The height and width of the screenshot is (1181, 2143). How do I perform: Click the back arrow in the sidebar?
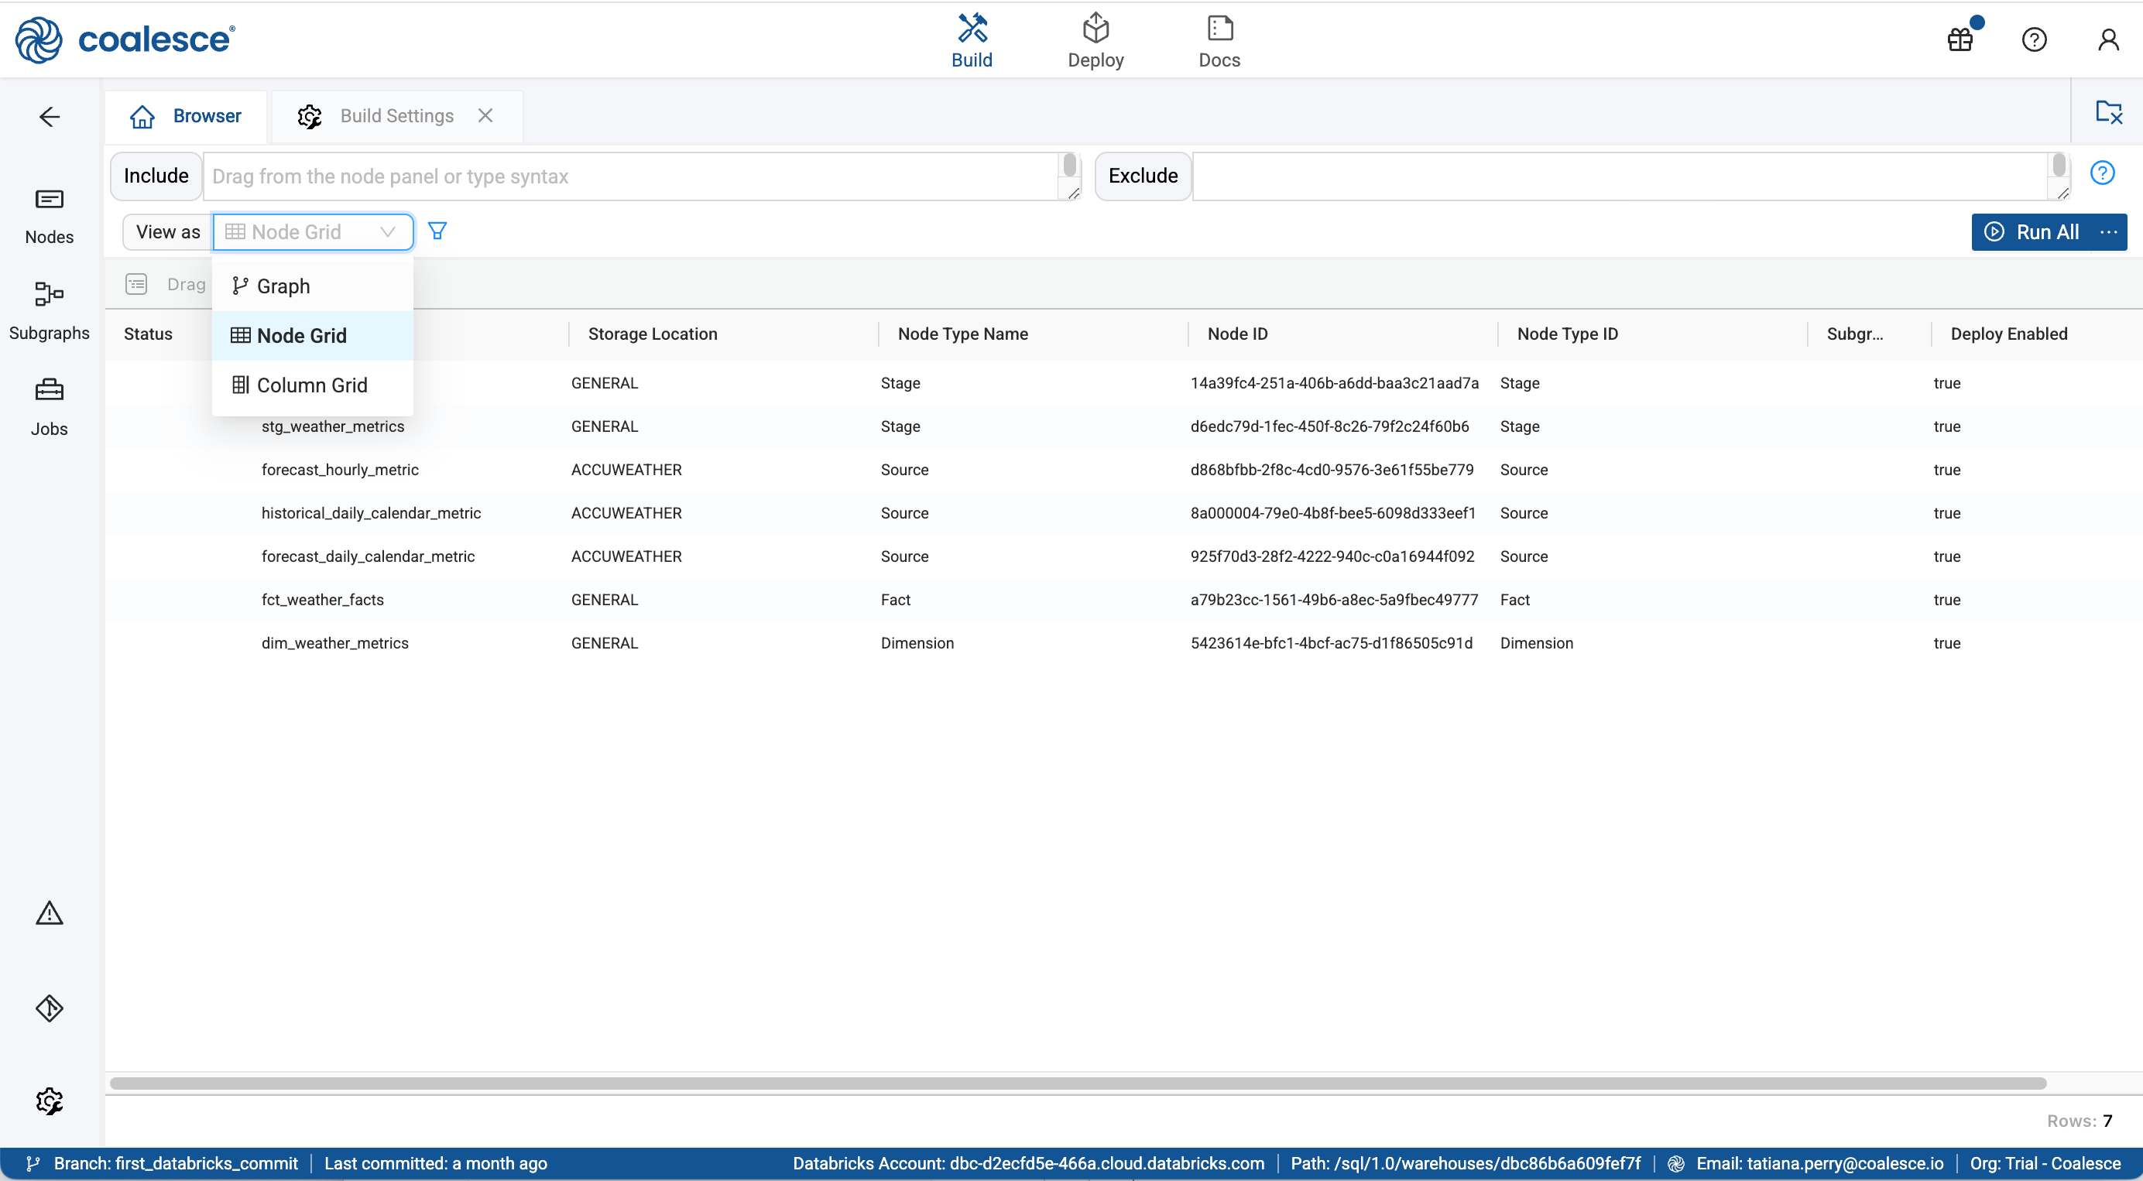tap(49, 118)
